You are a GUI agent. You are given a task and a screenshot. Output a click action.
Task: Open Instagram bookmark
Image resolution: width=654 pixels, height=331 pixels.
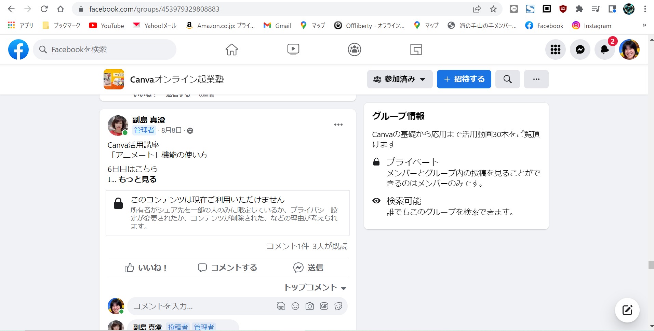592,25
